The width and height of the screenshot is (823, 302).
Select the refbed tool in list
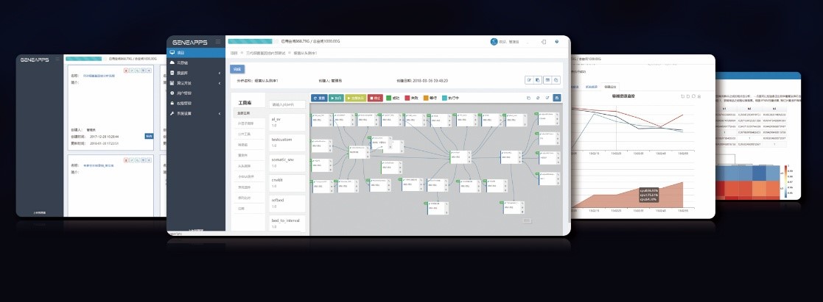278,199
